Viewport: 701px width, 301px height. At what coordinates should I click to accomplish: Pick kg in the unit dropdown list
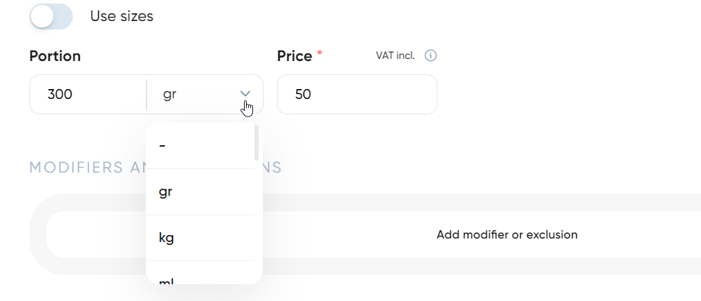pos(200,237)
